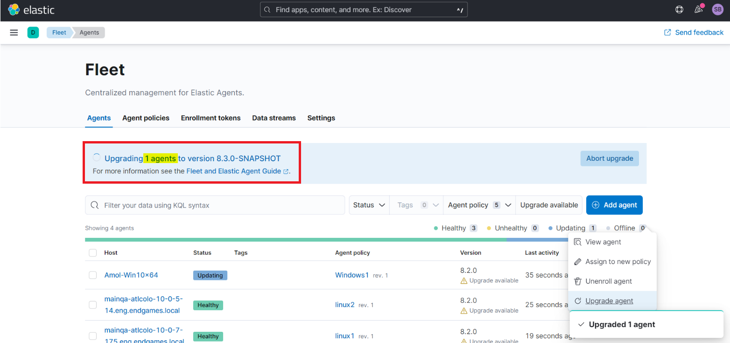Viewport: 730px width, 343px height.
Task: Switch to the Agent policies tab
Action: pos(146,118)
